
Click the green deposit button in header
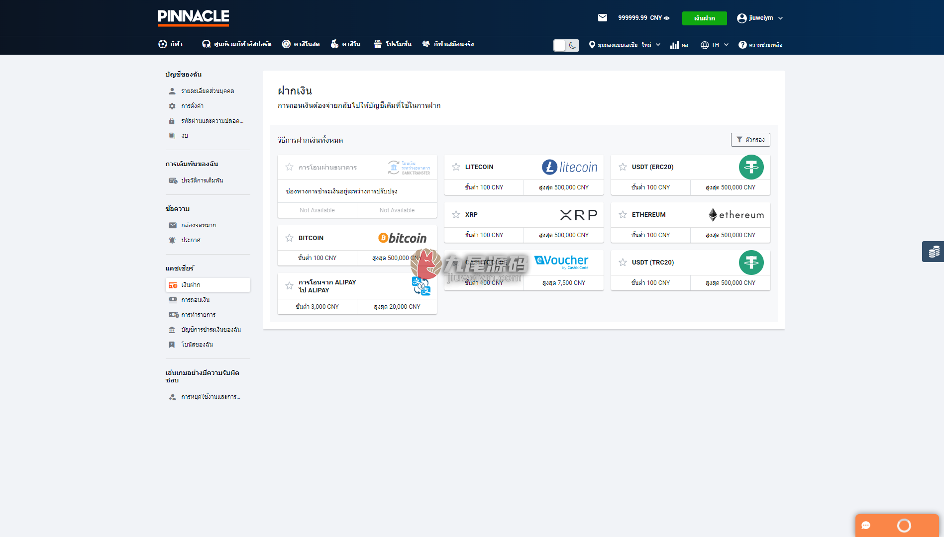tap(704, 18)
